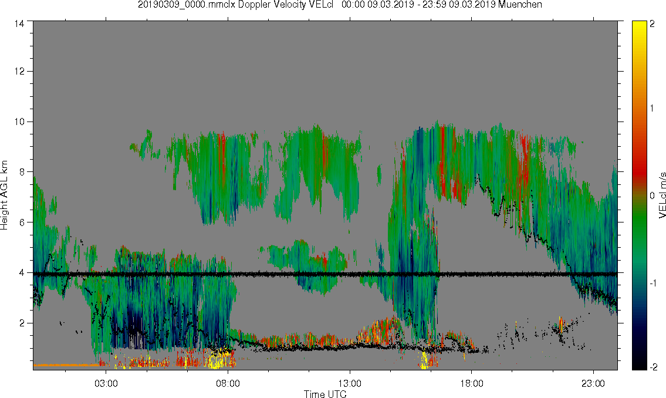The height and width of the screenshot is (398, 666).
Task: Click the 08:00 tick label on time axis
Action: tap(228, 384)
